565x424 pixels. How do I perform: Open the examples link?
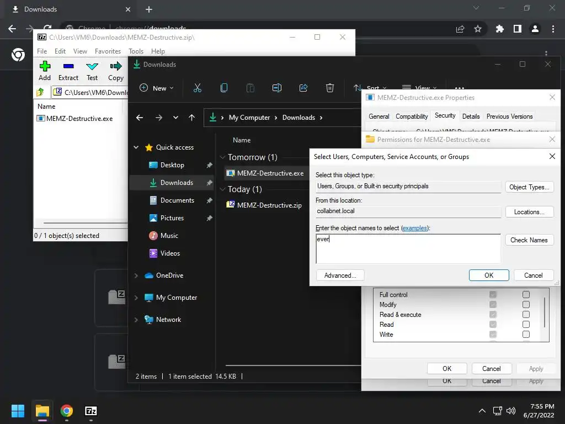click(415, 228)
